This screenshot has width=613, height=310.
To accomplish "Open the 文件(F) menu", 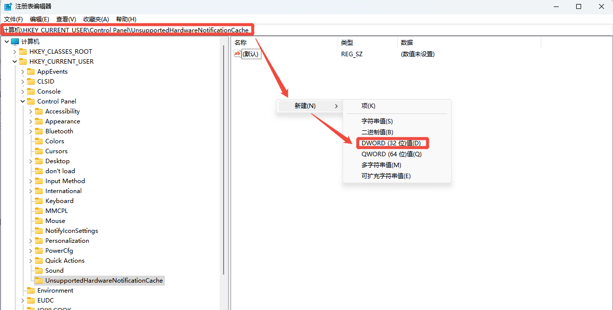I will pos(13,19).
